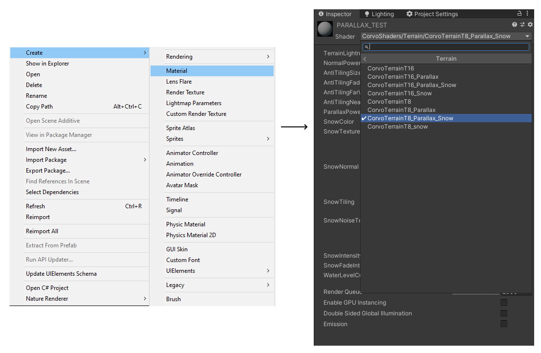Select CorvoTerrainT16_Snow shader
Screen dimensions: 541x353
click(446, 93)
